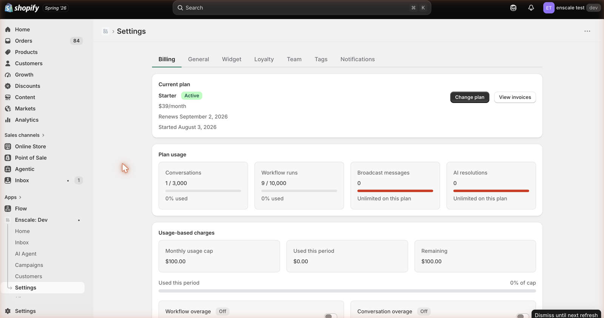The image size is (604, 318).
Task: Click the Sidekick assistant icon in top bar
Action: 513,8
